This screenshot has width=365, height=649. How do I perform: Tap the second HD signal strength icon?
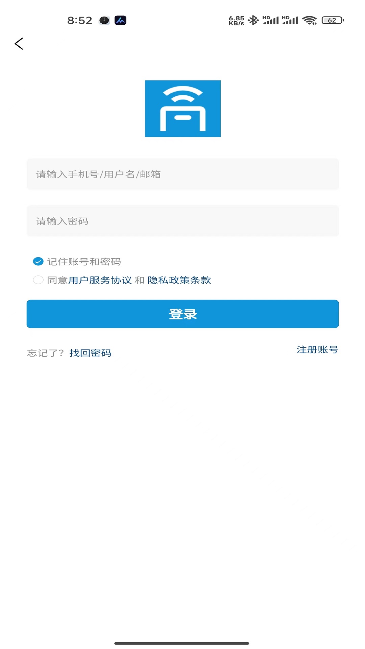tap(290, 20)
